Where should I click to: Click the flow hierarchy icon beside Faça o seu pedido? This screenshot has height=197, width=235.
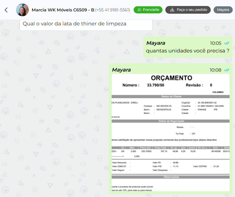pyautogui.click(x=172, y=10)
